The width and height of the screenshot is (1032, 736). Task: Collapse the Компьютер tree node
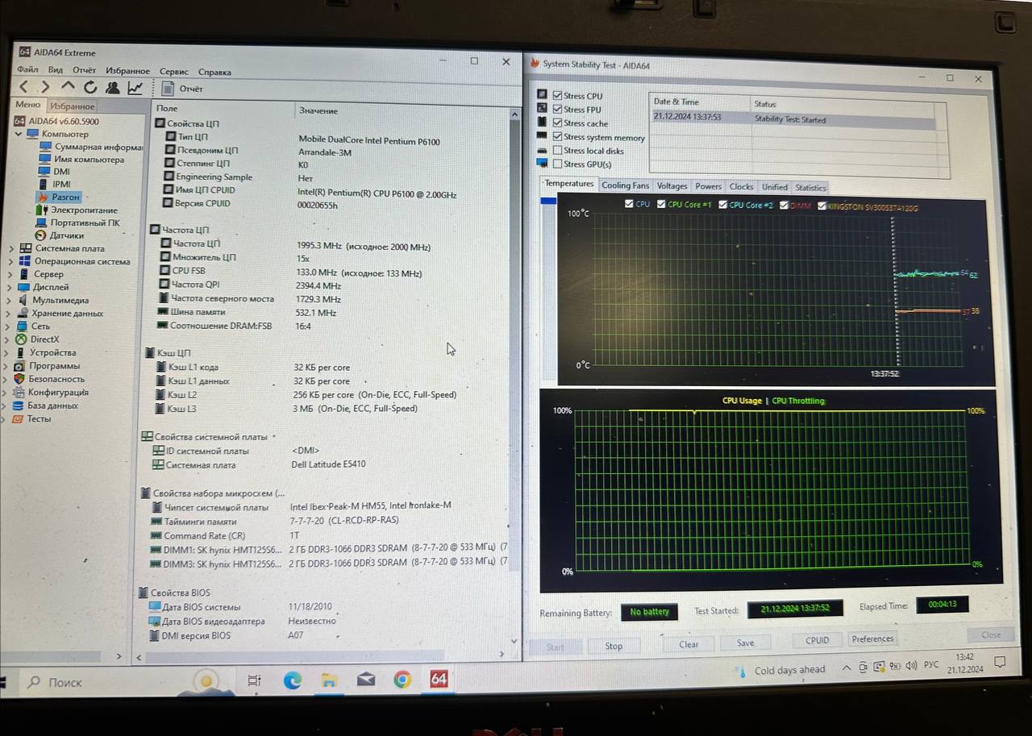tap(19, 134)
